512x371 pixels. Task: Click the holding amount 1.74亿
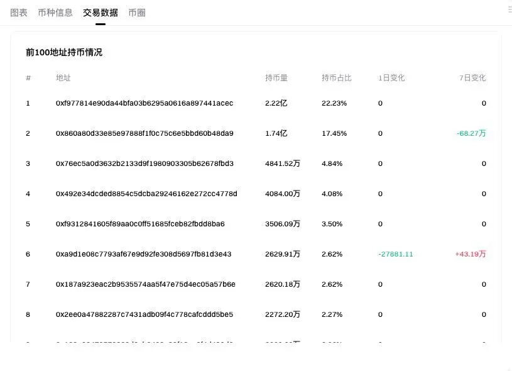[x=276, y=133]
